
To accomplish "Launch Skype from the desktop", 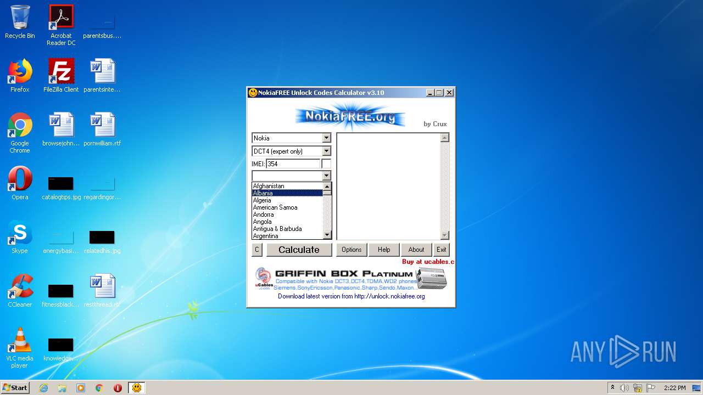I will [20, 237].
